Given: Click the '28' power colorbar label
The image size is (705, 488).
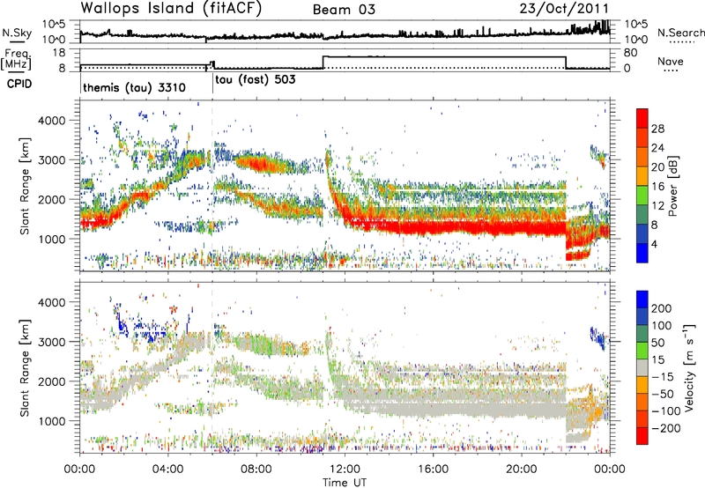Looking at the screenshot, I should [657, 129].
